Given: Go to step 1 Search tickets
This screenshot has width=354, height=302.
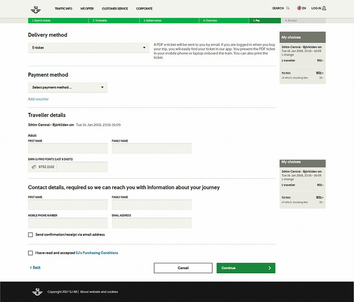Looking at the screenshot, I should (x=58, y=20).
